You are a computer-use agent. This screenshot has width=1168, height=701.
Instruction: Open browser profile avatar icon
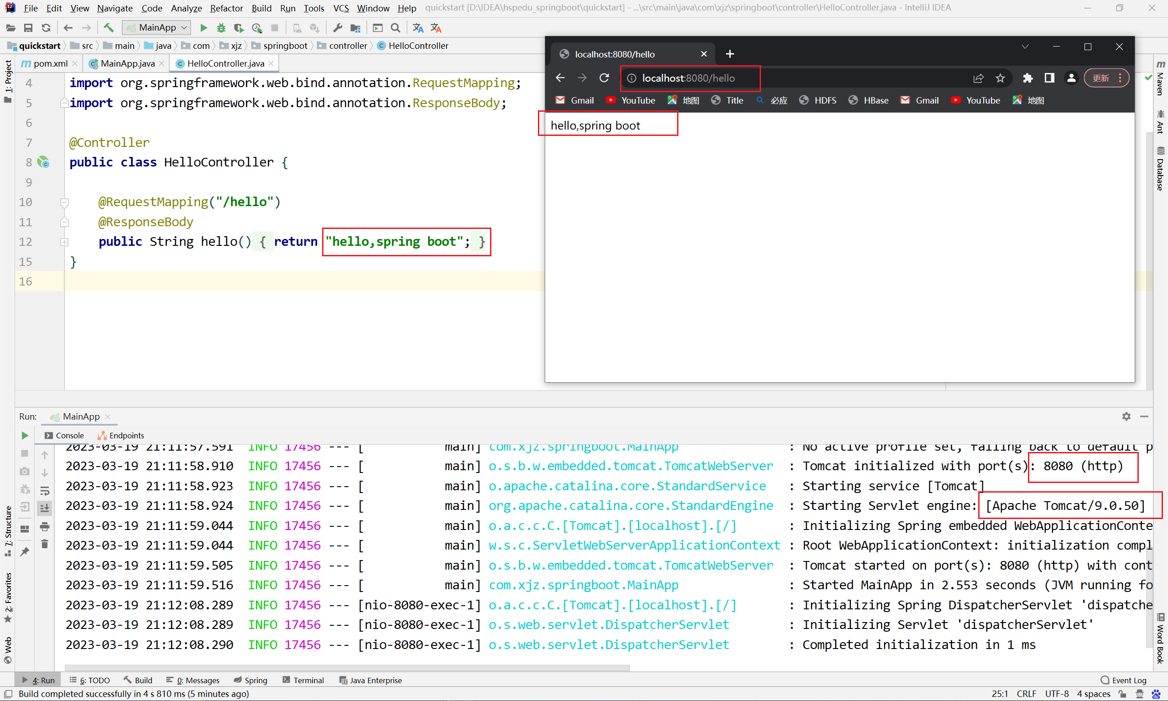(x=1071, y=78)
